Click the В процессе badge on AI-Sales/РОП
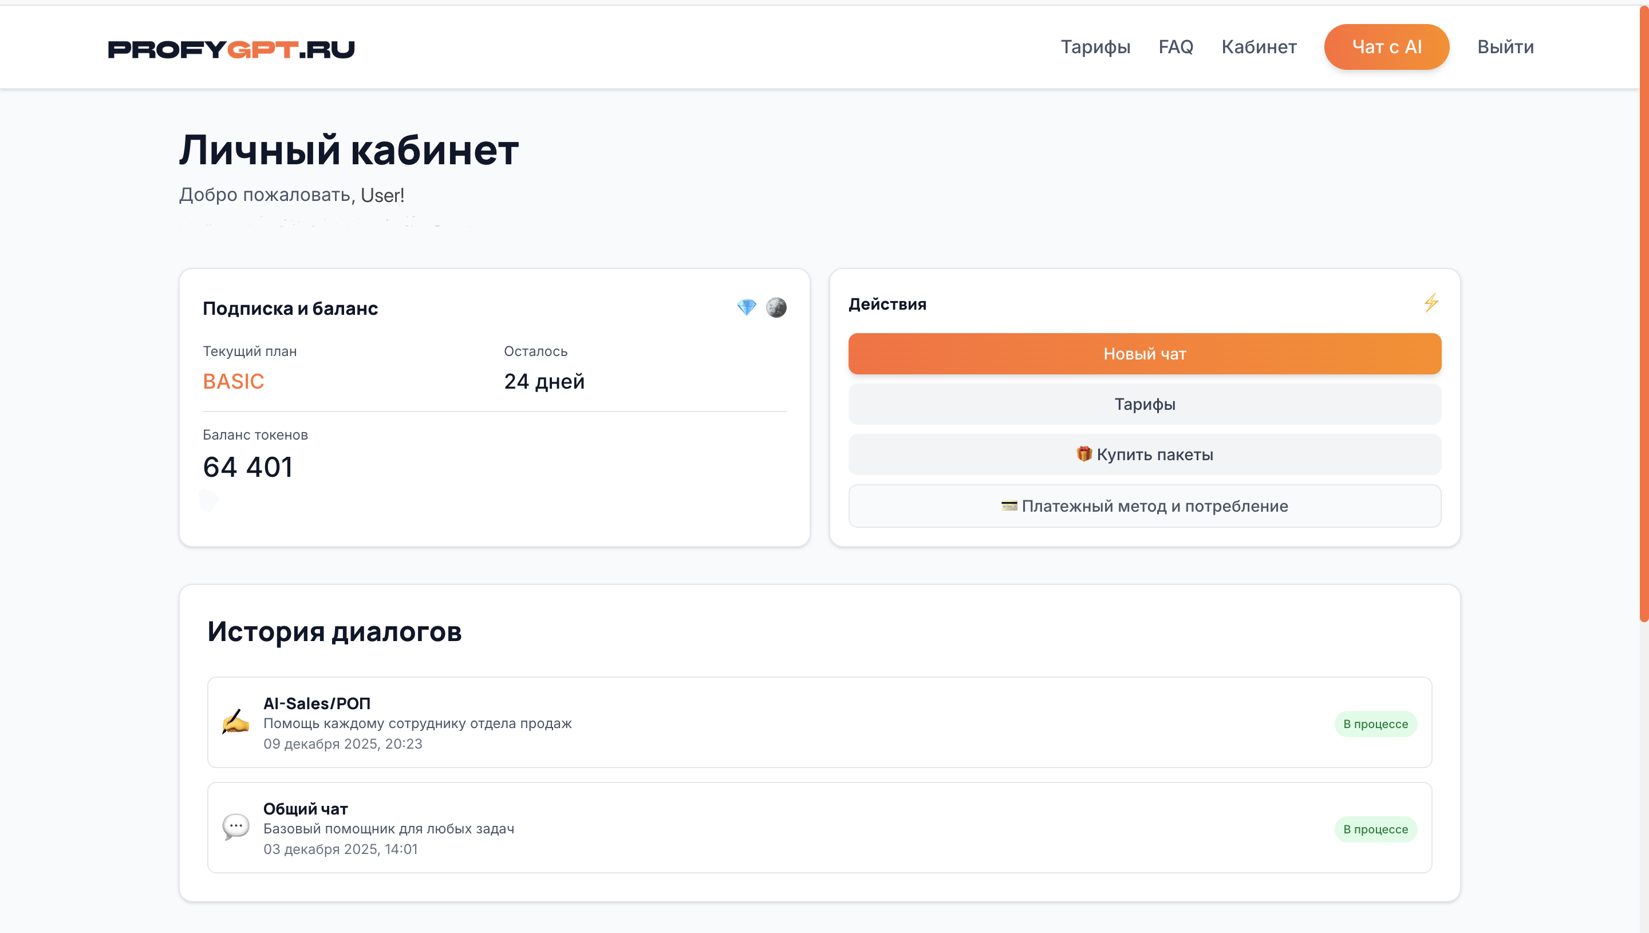Image resolution: width=1649 pixels, height=933 pixels. click(x=1375, y=724)
